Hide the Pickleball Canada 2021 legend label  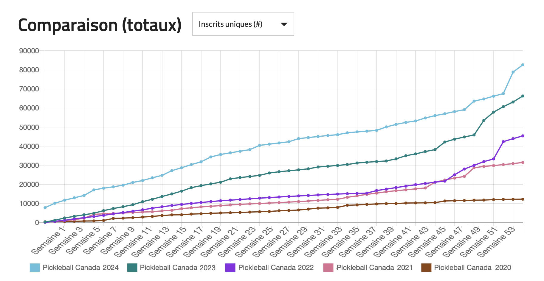374,268
